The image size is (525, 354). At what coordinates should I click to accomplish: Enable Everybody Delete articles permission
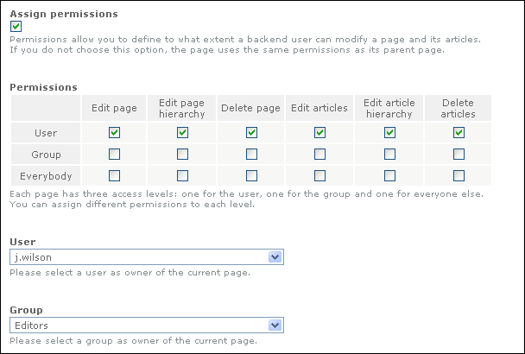(x=459, y=175)
